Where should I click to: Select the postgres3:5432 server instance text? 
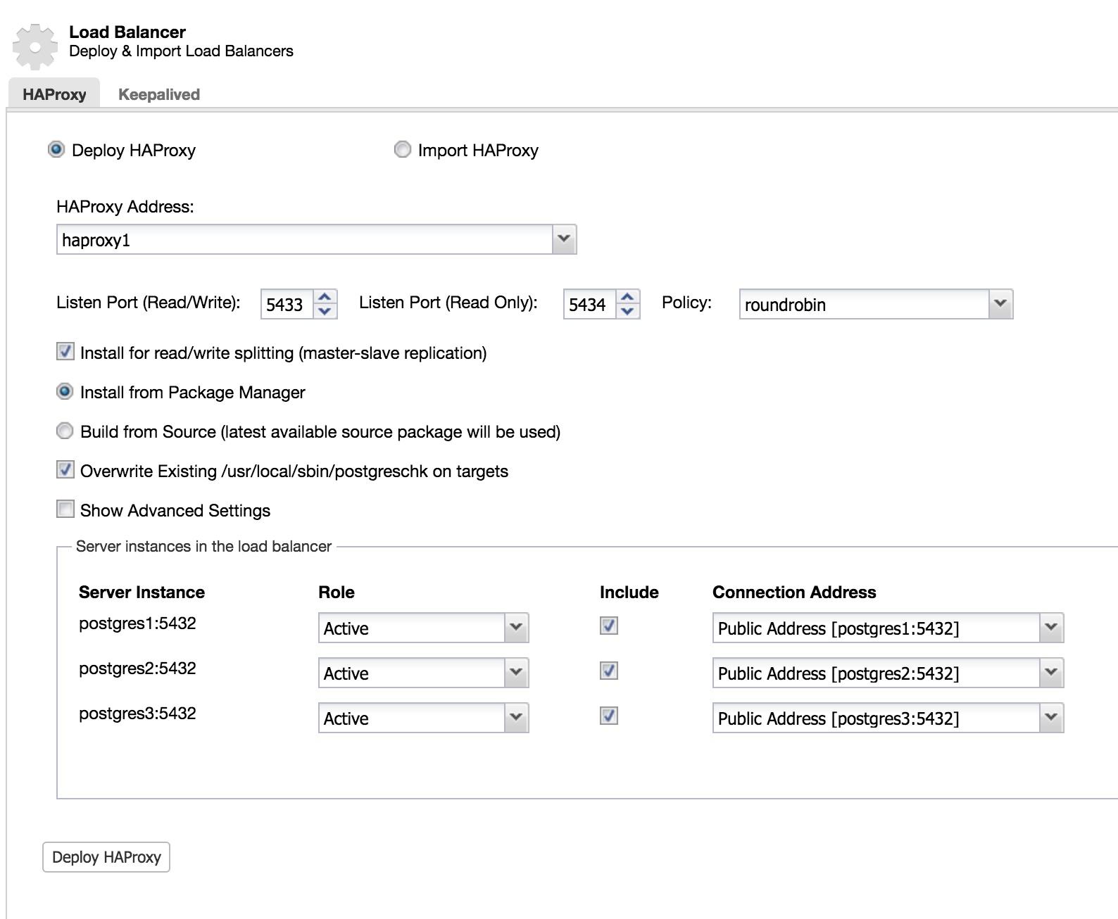point(137,714)
